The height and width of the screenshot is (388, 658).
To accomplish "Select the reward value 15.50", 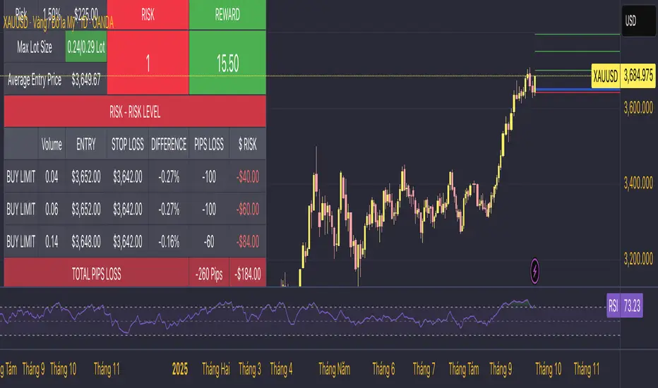I will coord(227,63).
